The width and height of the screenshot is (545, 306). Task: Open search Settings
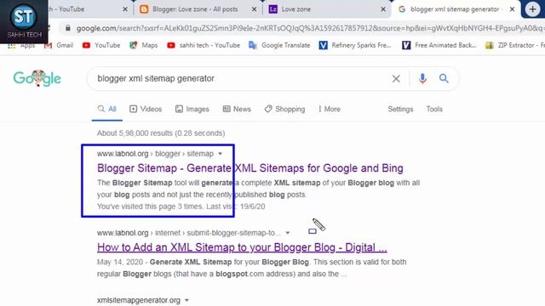pos(400,109)
